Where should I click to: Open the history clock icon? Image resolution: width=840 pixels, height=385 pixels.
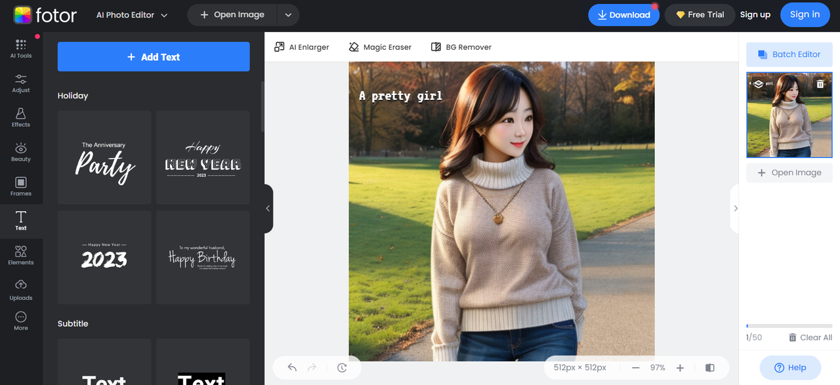click(342, 368)
